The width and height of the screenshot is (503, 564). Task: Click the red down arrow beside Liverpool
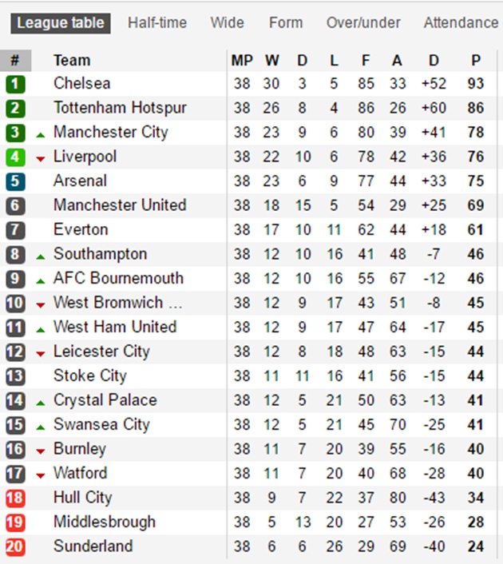(x=41, y=159)
